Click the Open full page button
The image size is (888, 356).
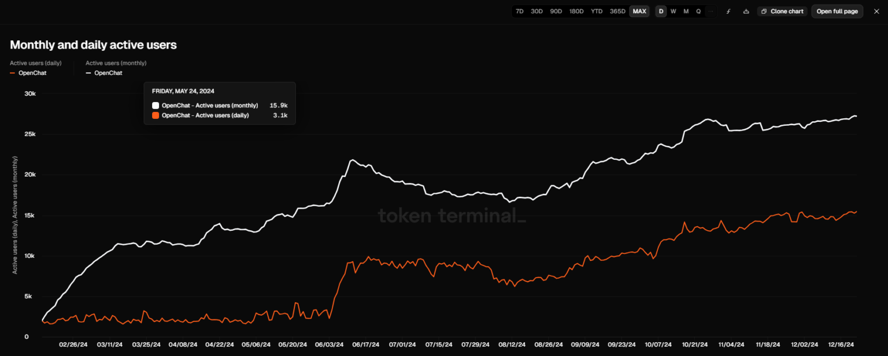(837, 12)
